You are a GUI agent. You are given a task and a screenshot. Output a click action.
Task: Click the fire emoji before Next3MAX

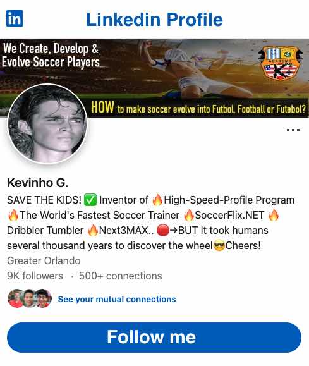93,230
